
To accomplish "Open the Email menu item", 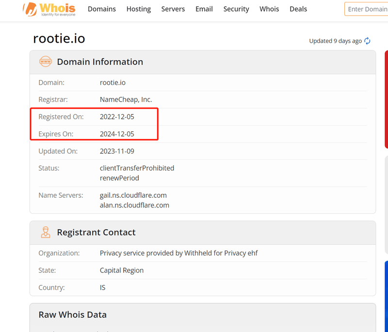I will pyautogui.click(x=204, y=9).
